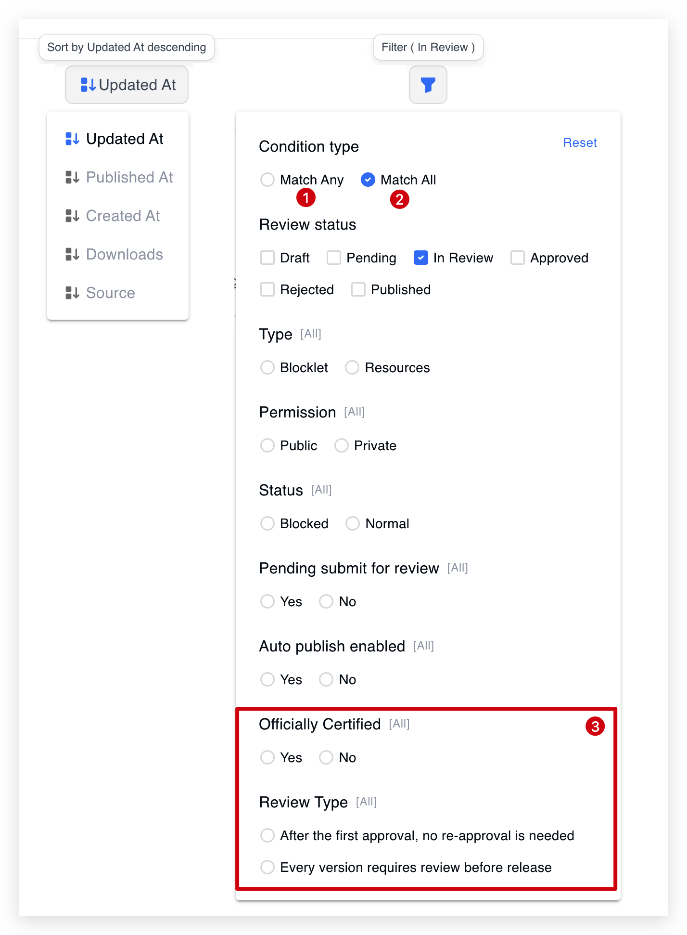Click sort icon in Updated At button
The height and width of the screenshot is (935, 687).
click(x=88, y=85)
